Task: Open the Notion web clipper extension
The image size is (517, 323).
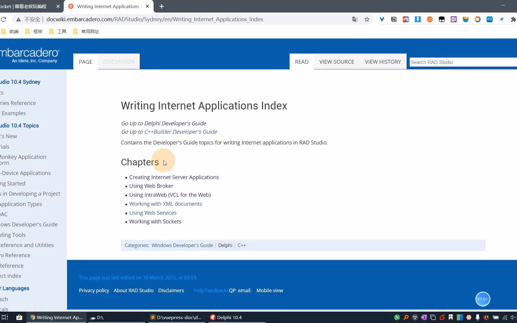Action: click(394, 19)
